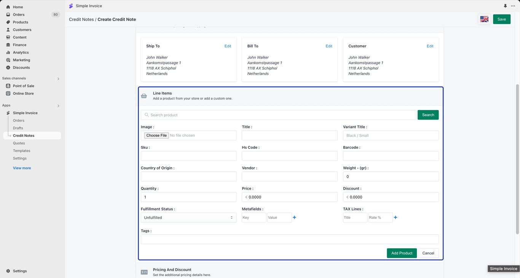The height and width of the screenshot is (278, 520).
Task: Click the pin icon in top bar
Action: 505,6
